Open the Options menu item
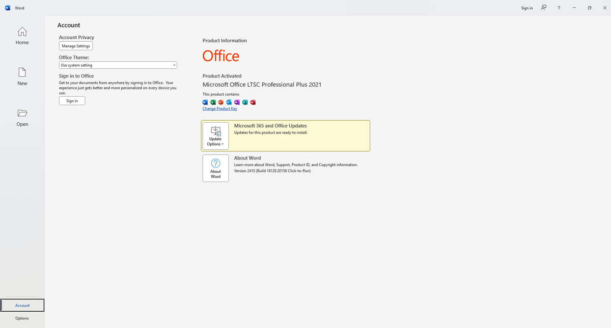 coord(22,318)
